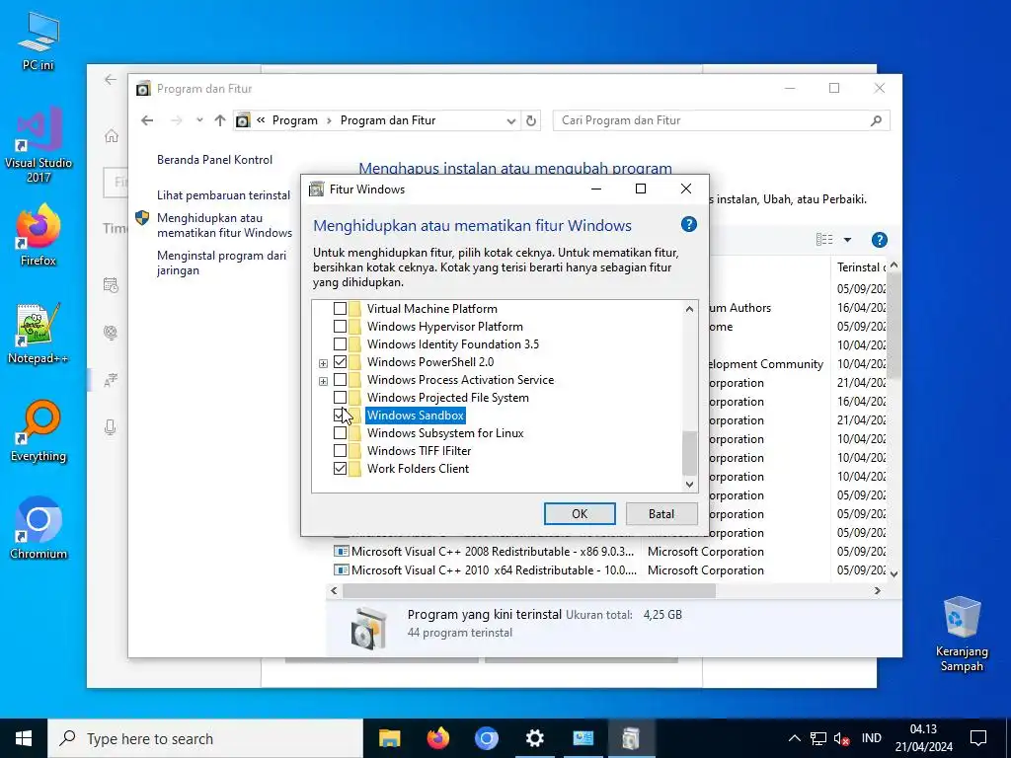Viewport: 1011px width, 758px height.
Task: Open Settings gear from the taskbar
Action: coord(534,738)
